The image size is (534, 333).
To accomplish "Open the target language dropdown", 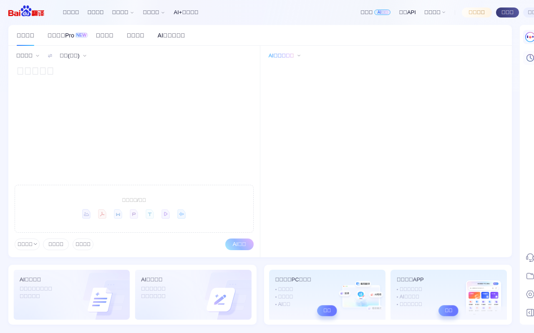I will [73, 55].
